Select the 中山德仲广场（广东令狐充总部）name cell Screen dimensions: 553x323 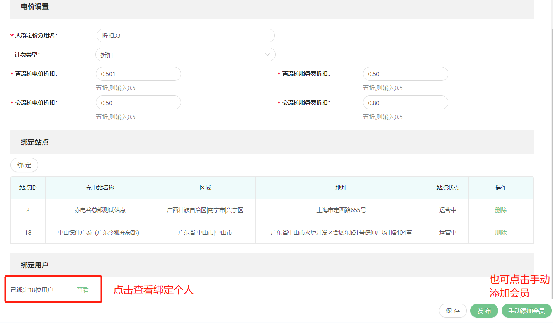click(100, 233)
